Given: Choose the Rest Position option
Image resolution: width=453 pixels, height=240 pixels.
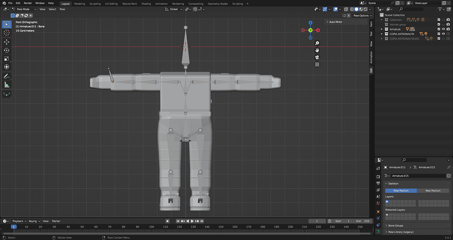Looking at the screenshot, I should (x=433, y=190).
